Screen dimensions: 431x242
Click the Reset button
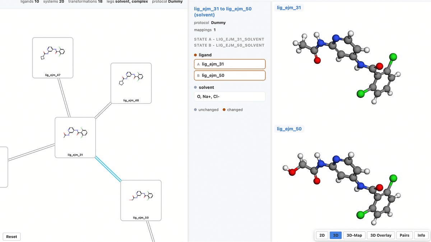[x=11, y=237]
